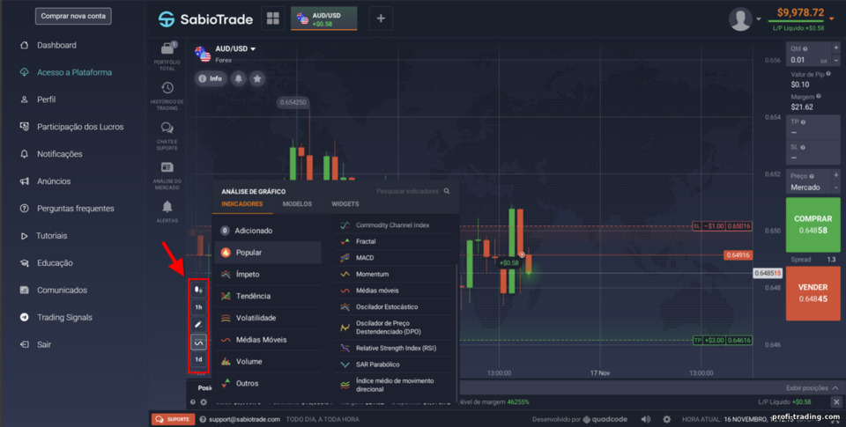Viewport: 846px width, 427px height.
Task: Click the Valor de Pip help icon
Action: coord(828,74)
